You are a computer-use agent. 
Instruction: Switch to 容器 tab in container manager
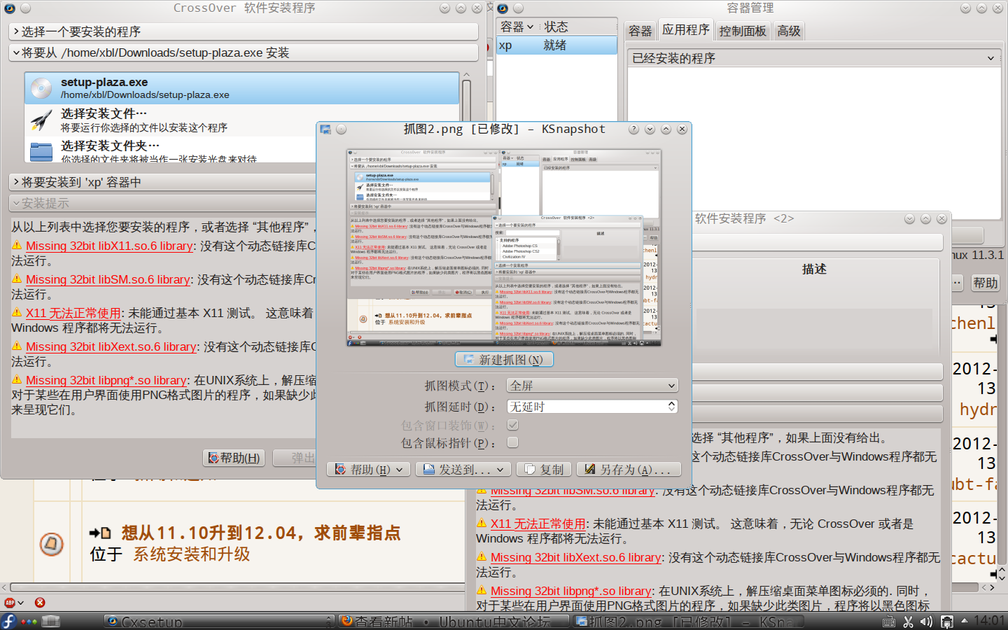[640, 31]
